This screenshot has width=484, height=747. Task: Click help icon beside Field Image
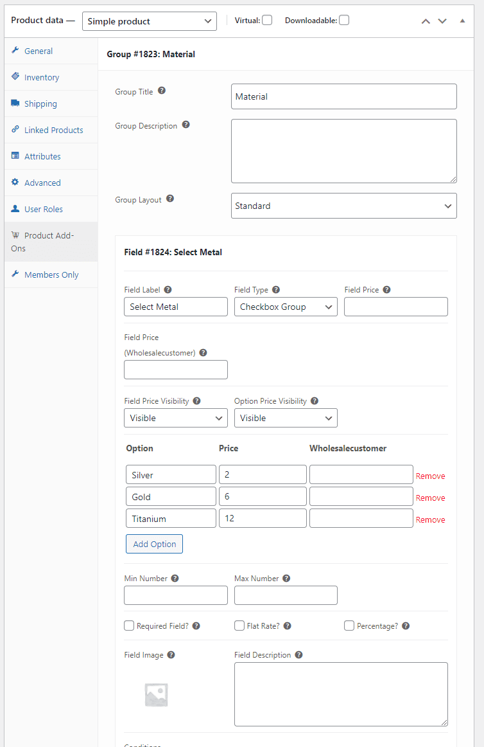tap(171, 655)
